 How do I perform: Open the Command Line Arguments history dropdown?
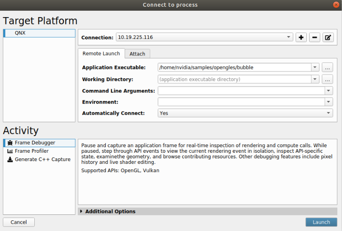pyautogui.click(x=329, y=91)
